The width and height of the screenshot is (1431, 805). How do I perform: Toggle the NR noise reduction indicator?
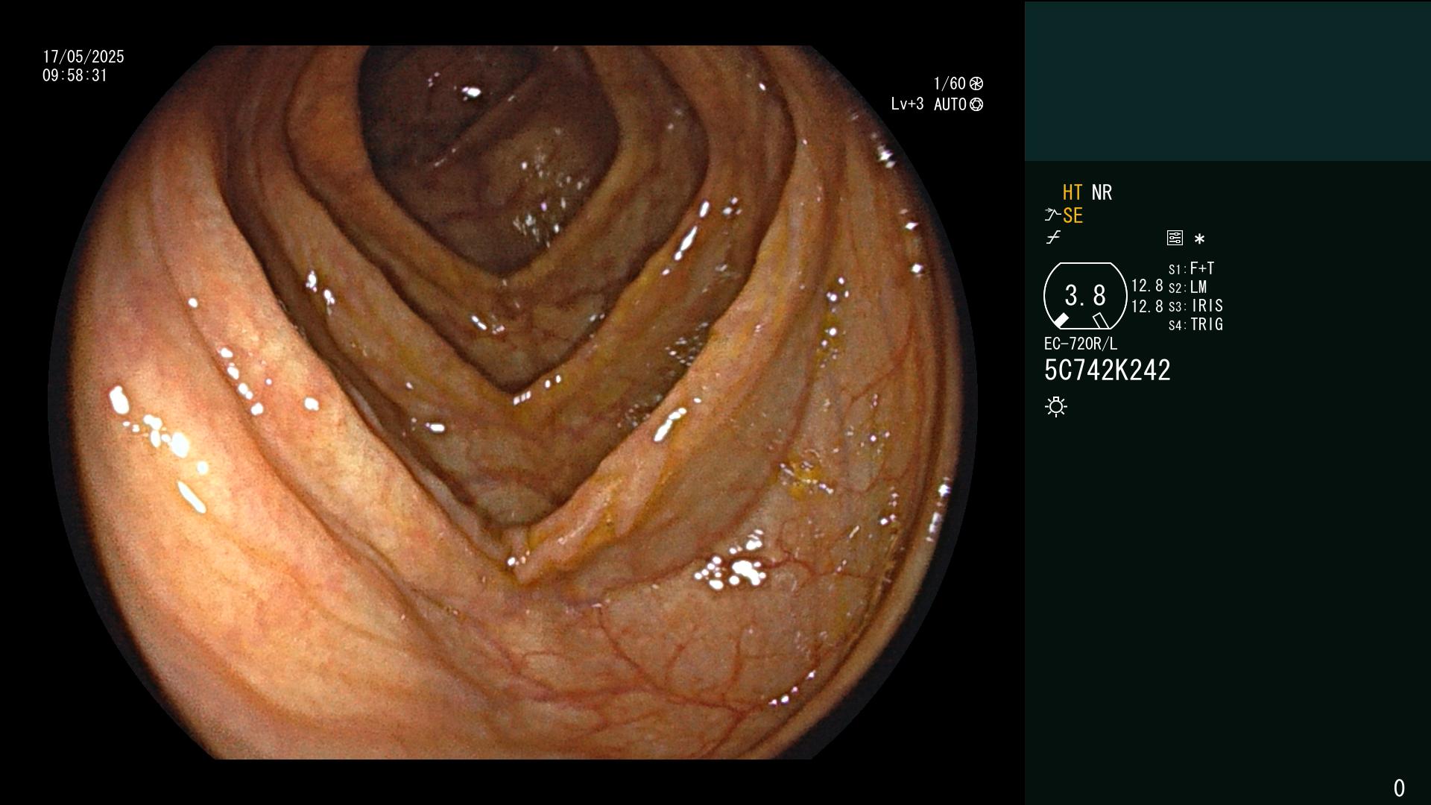point(1102,192)
